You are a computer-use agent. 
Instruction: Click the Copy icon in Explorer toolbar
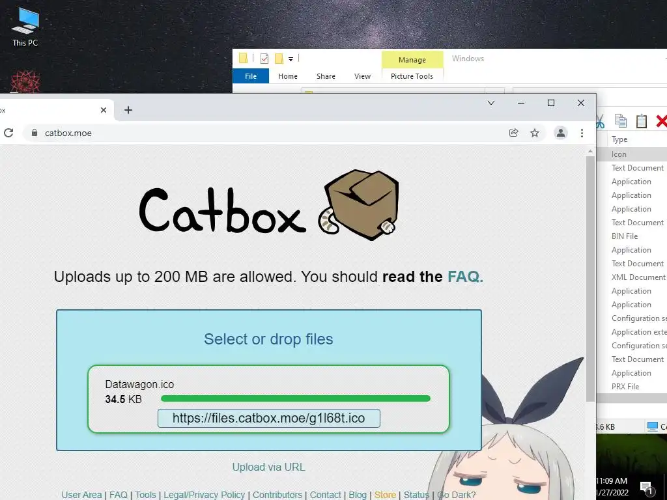(621, 121)
